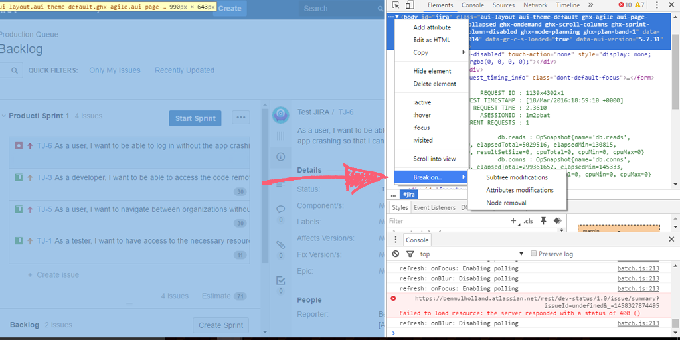Click the description lines icon in issue panel
Viewport: 680px width, 340px height.
(281, 184)
